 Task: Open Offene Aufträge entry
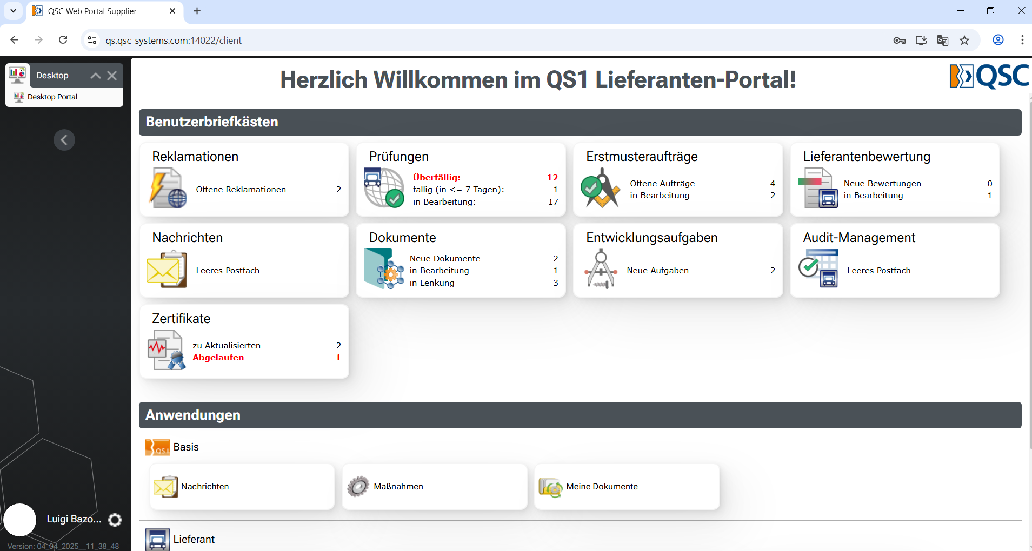[703, 184]
